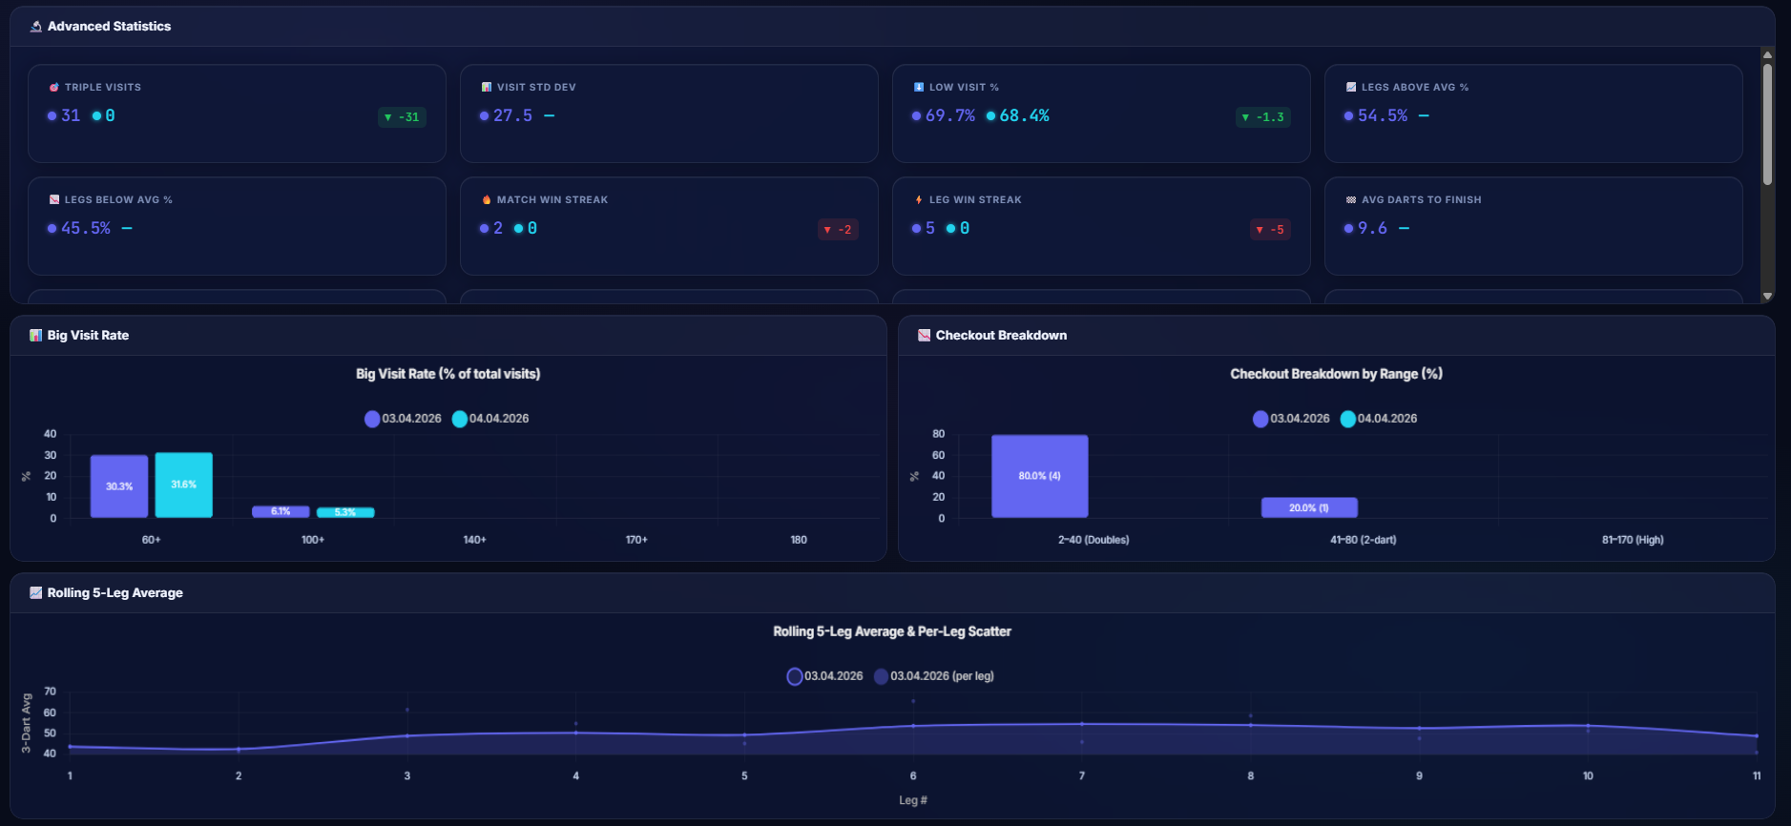Click the 41-80 (2-dart) axis label
The width and height of the screenshot is (1791, 826).
point(1364,540)
